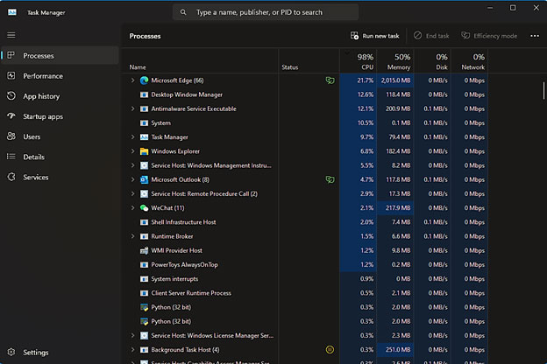The height and width of the screenshot is (364, 547).
Task: Click the Runtime Broker process icon
Action: [144, 236]
